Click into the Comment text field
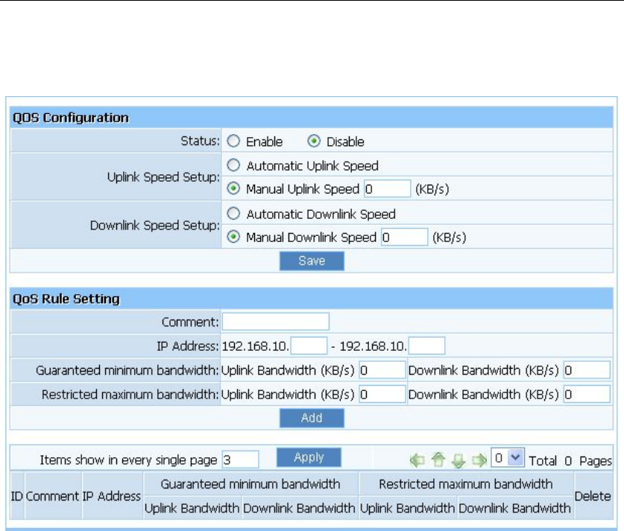 275,322
